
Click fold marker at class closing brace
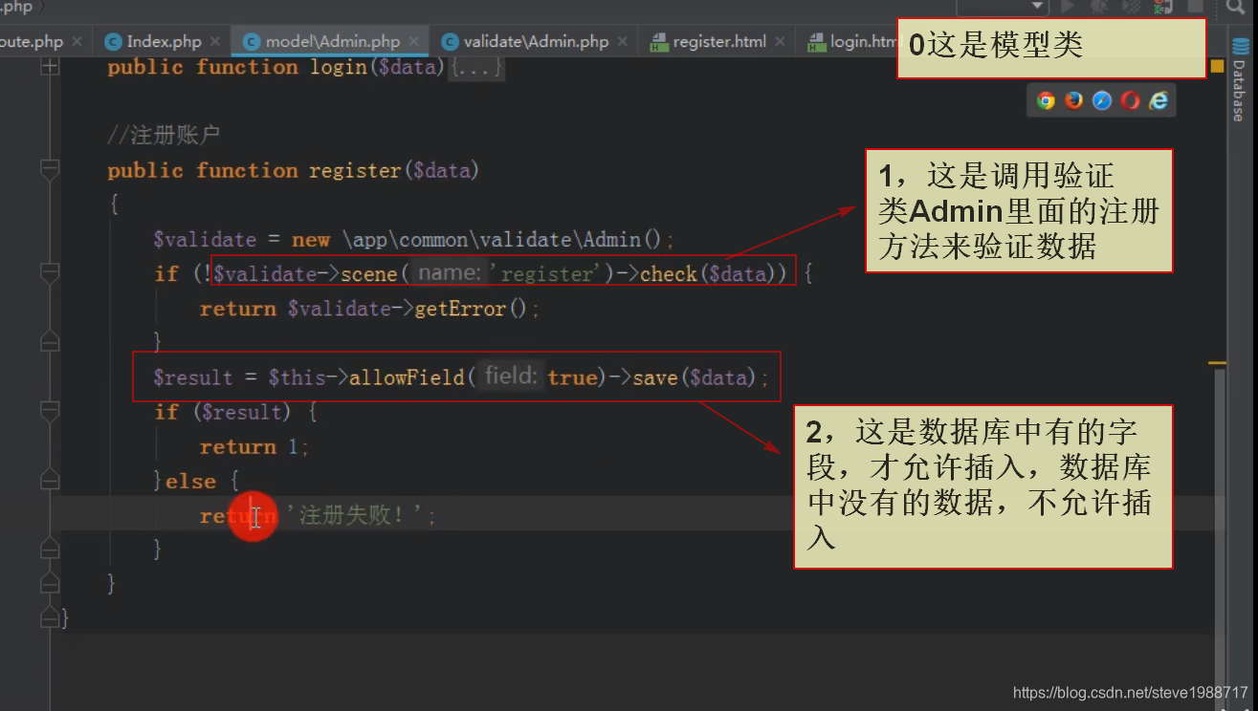click(50, 617)
